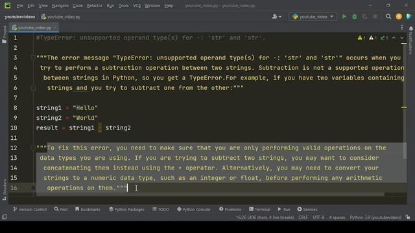The width and height of the screenshot is (415, 233).
Task: Open the TODO tool window
Action: point(161,209)
